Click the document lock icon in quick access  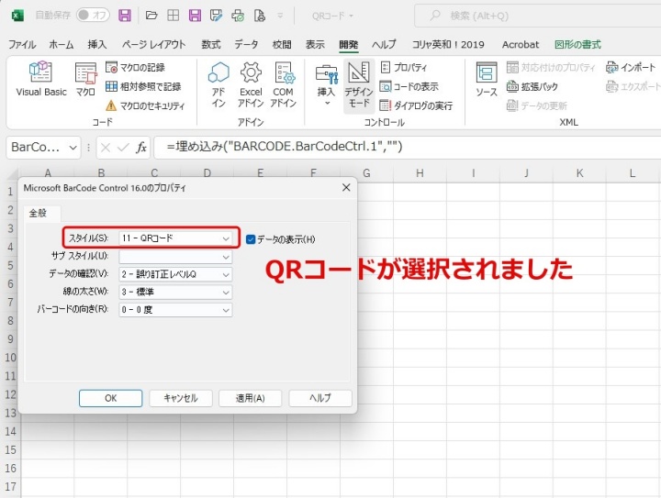click(x=260, y=16)
